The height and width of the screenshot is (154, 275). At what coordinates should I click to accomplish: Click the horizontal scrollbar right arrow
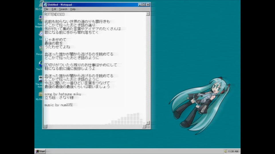[x=144, y=126]
